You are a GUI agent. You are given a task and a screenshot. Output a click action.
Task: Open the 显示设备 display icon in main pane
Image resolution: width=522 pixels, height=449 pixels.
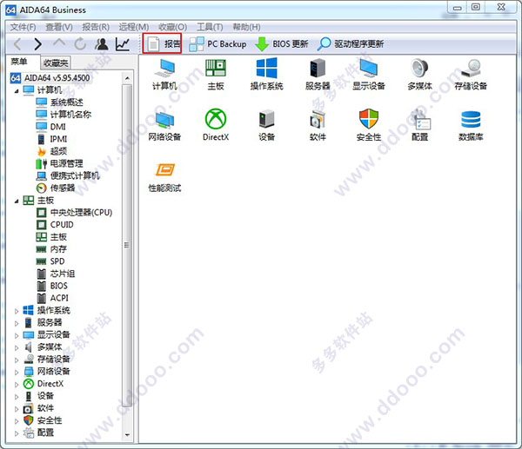tap(369, 75)
